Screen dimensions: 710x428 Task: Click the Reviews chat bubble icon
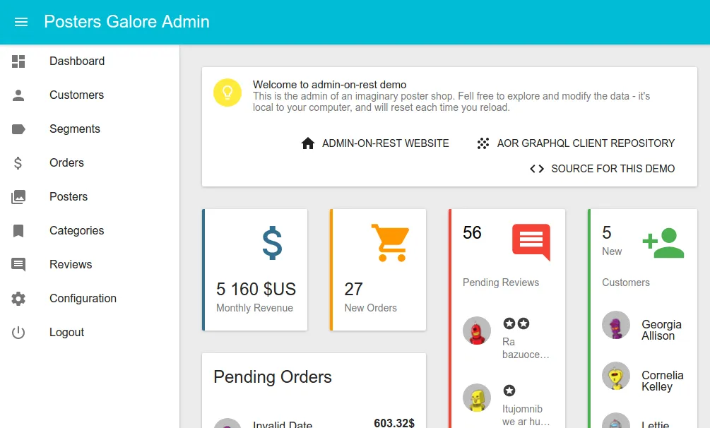(x=18, y=265)
